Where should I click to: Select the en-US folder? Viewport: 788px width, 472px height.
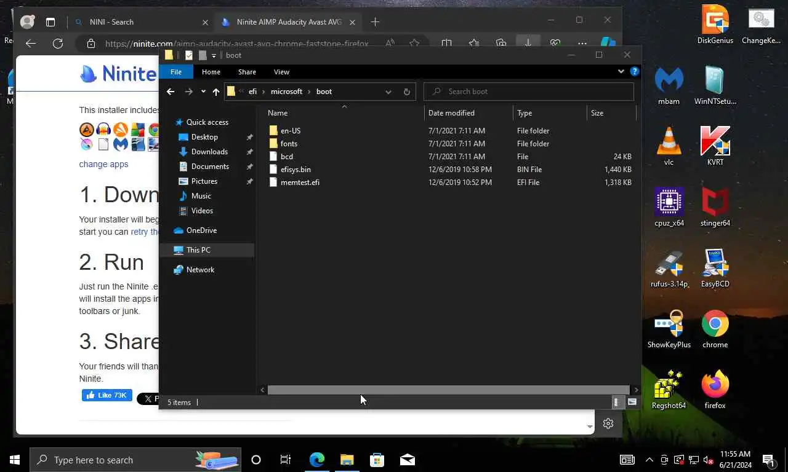tap(291, 131)
